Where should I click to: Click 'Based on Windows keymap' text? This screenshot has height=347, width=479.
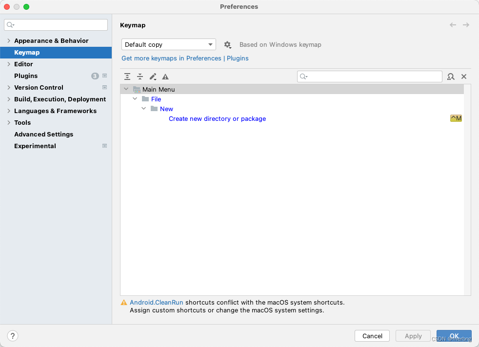click(280, 45)
